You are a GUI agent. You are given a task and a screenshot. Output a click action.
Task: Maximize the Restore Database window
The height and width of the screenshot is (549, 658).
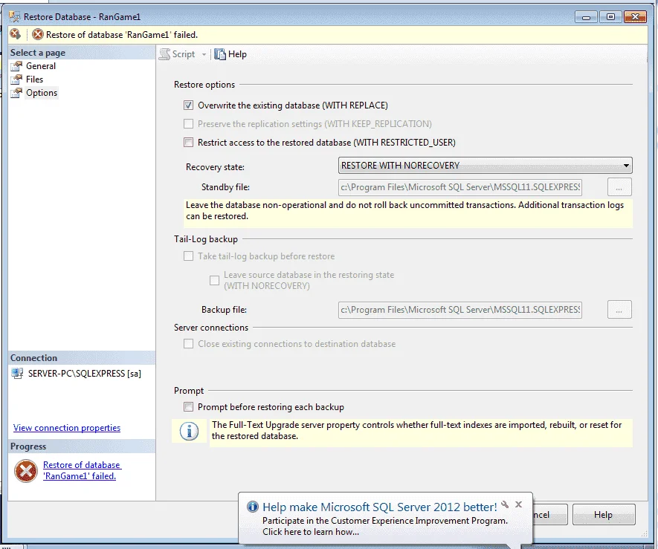coord(610,17)
